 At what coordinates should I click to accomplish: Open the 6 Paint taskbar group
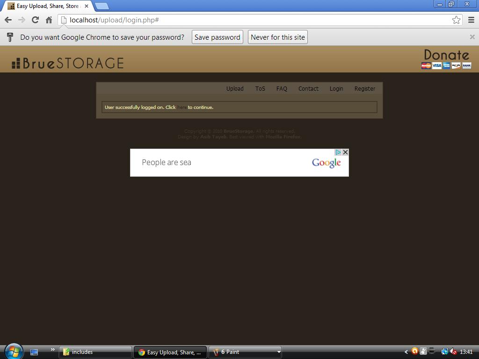point(245,352)
